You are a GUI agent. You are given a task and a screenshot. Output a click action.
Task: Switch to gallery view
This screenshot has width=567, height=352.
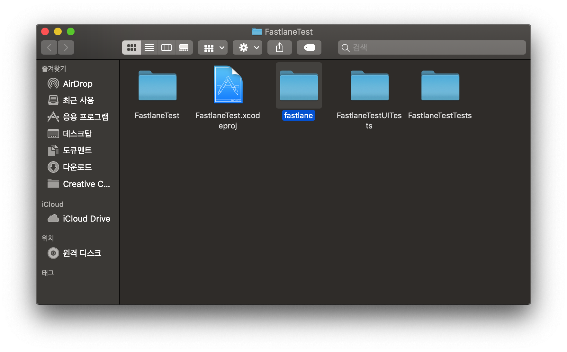pyautogui.click(x=184, y=48)
